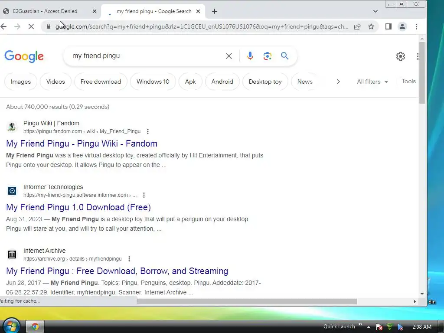Click the browser forward arrow
Screen dimensions: 444x333
(x=17, y=26)
